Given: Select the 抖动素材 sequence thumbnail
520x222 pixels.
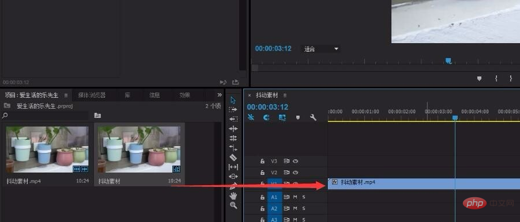Looking at the screenshot, I should click(x=140, y=149).
